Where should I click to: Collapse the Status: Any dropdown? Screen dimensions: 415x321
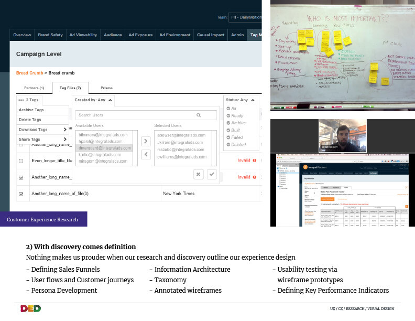click(x=253, y=100)
